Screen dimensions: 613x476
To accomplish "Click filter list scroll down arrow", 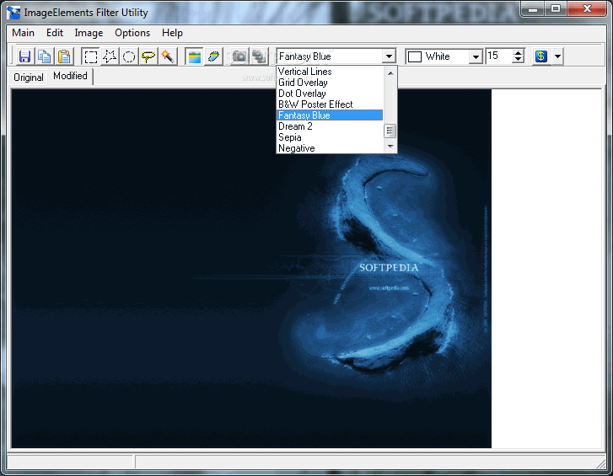I will [x=390, y=147].
